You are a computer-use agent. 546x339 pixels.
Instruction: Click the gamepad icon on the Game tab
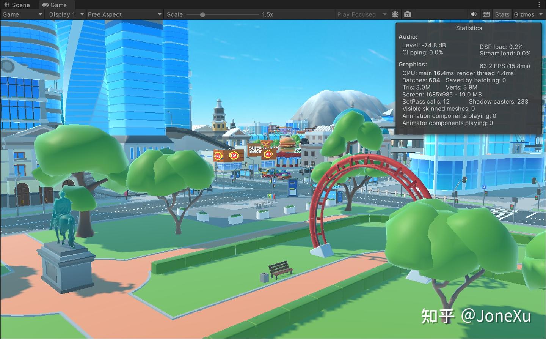(x=45, y=5)
